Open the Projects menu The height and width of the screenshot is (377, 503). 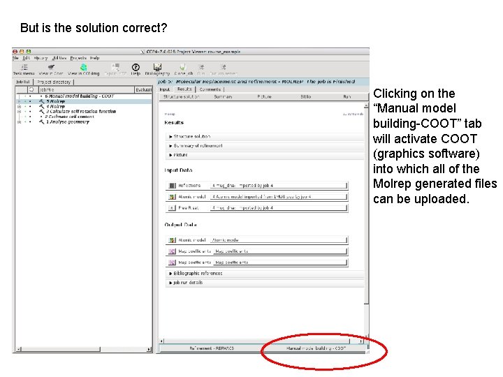(x=78, y=58)
